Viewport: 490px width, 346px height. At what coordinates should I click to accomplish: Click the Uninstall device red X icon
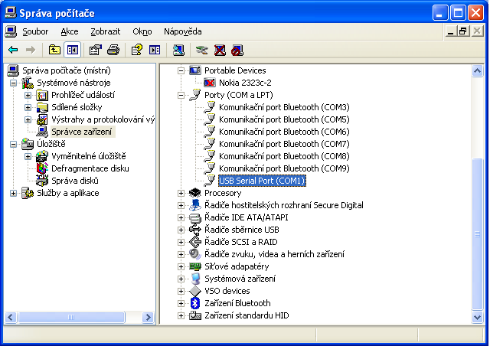pyautogui.click(x=220, y=50)
